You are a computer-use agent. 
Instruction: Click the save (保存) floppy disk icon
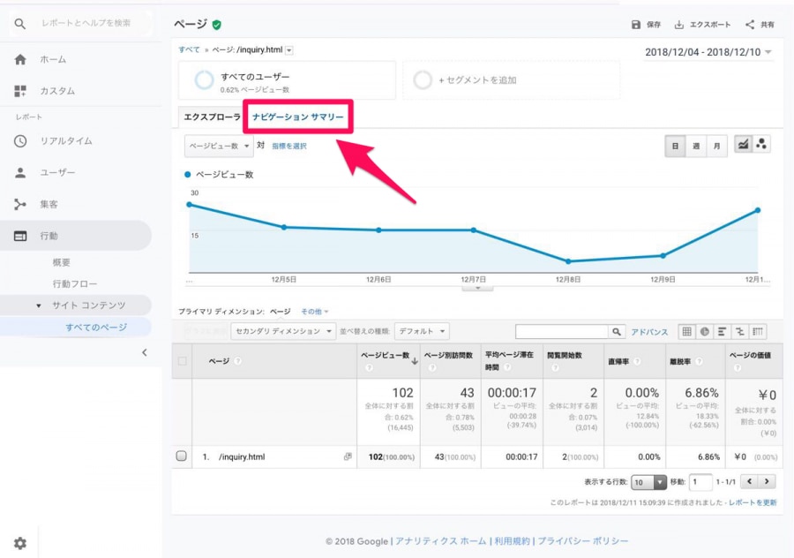[636, 25]
